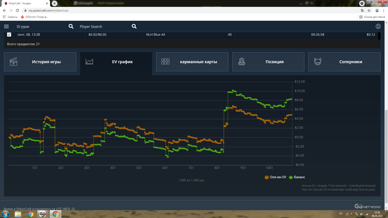Open Список для чтения reading list
This screenshot has width=388, height=218.
[x=372, y=17]
